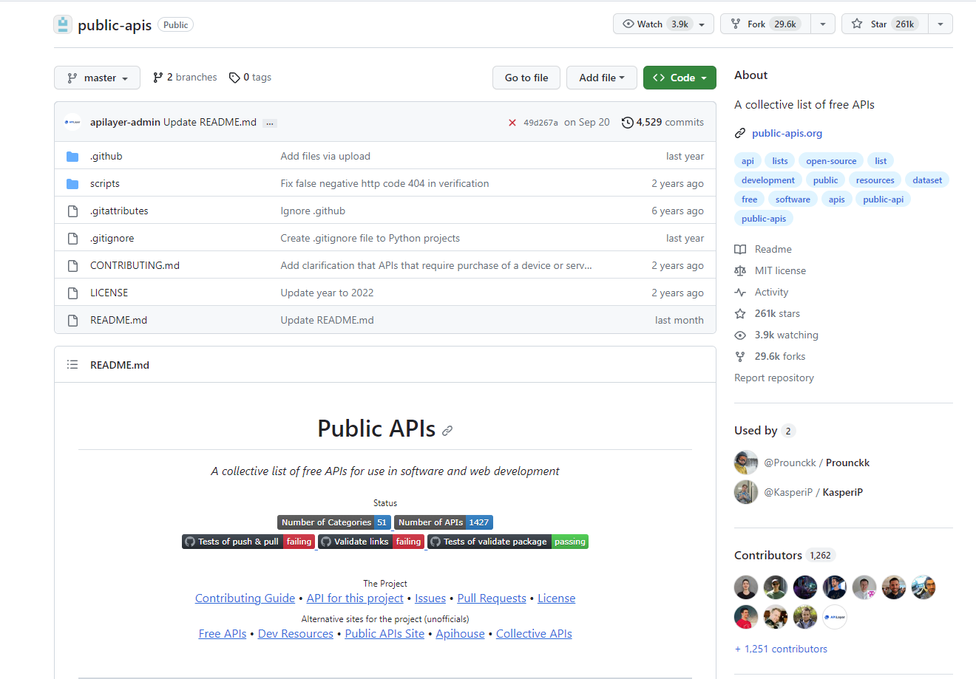
Task: Click the fork icon beside 29.6k forks
Action: [740, 356]
